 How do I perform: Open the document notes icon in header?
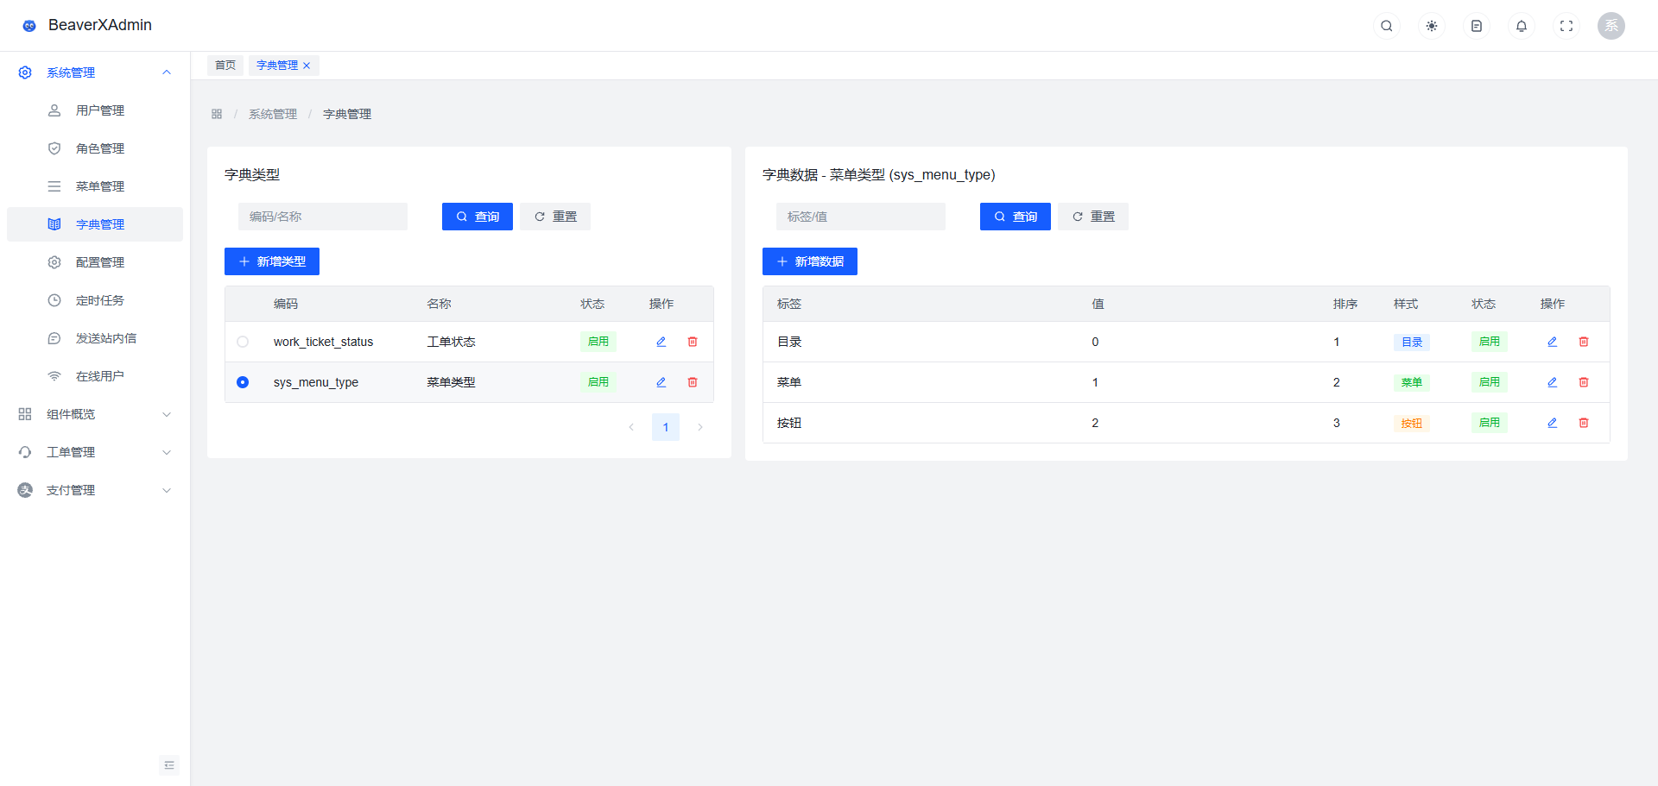(x=1477, y=26)
